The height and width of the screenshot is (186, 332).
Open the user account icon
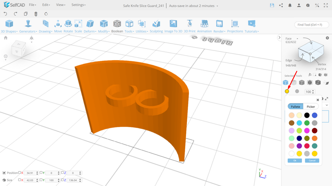pyautogui.click(x=299, y=5)
